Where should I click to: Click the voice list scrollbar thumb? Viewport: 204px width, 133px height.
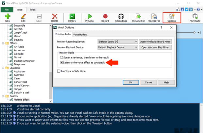(x=51, y=85)
